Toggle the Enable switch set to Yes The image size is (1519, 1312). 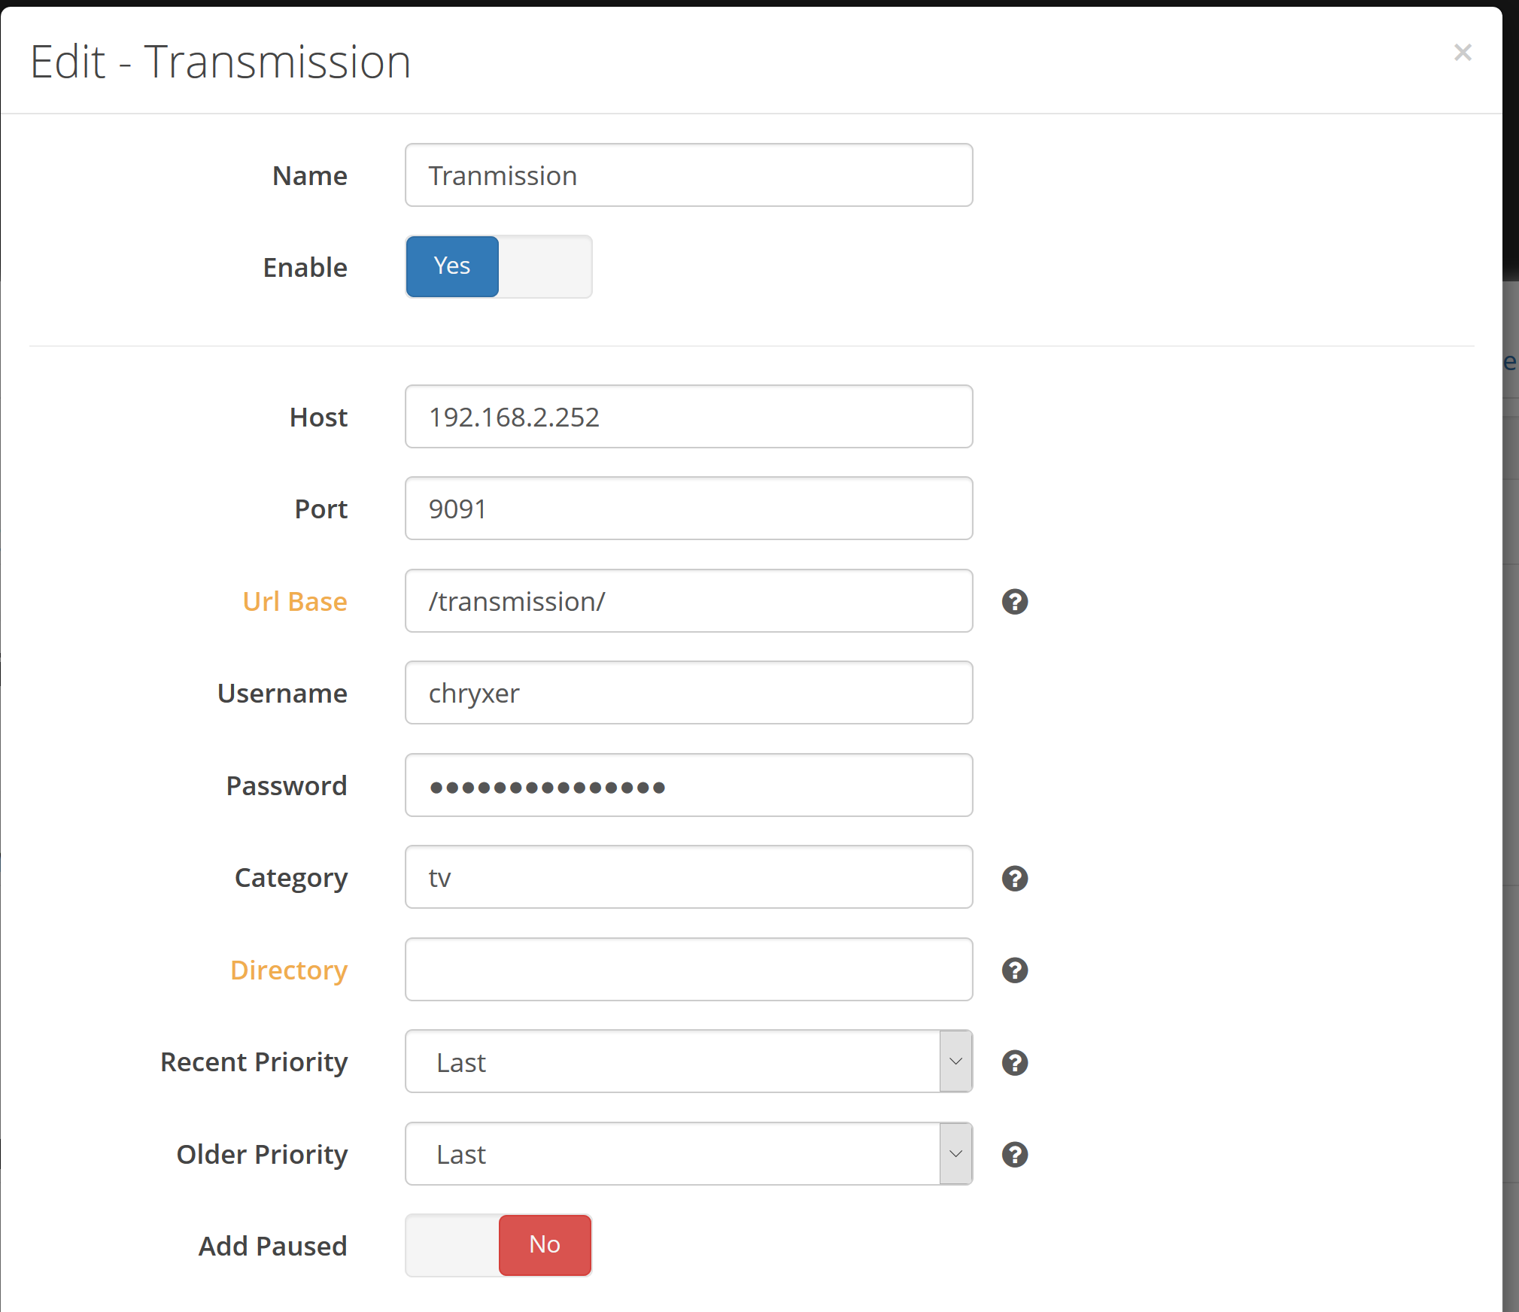click(x=498, y=266)
